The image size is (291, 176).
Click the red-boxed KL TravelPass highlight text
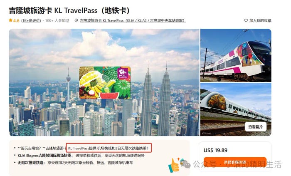coord(109,148)
